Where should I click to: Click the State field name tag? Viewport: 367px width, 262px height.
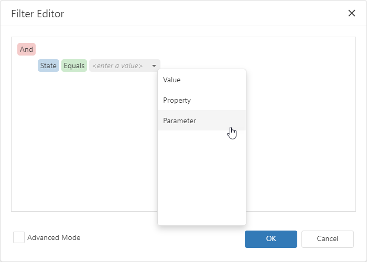48,65
